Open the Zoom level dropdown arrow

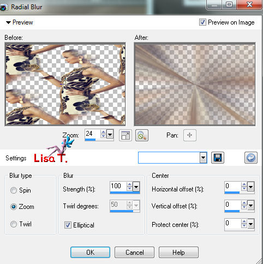click(110, 135)
